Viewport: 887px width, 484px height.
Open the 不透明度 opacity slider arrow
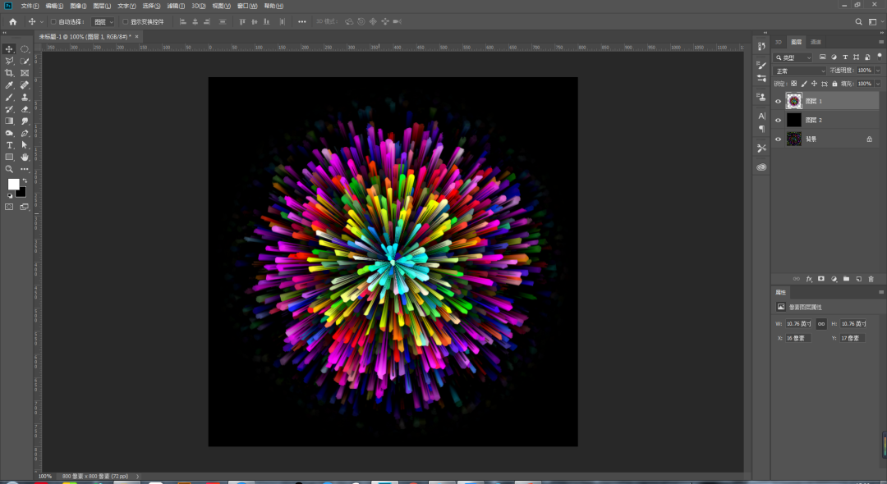tap(878, 71)
